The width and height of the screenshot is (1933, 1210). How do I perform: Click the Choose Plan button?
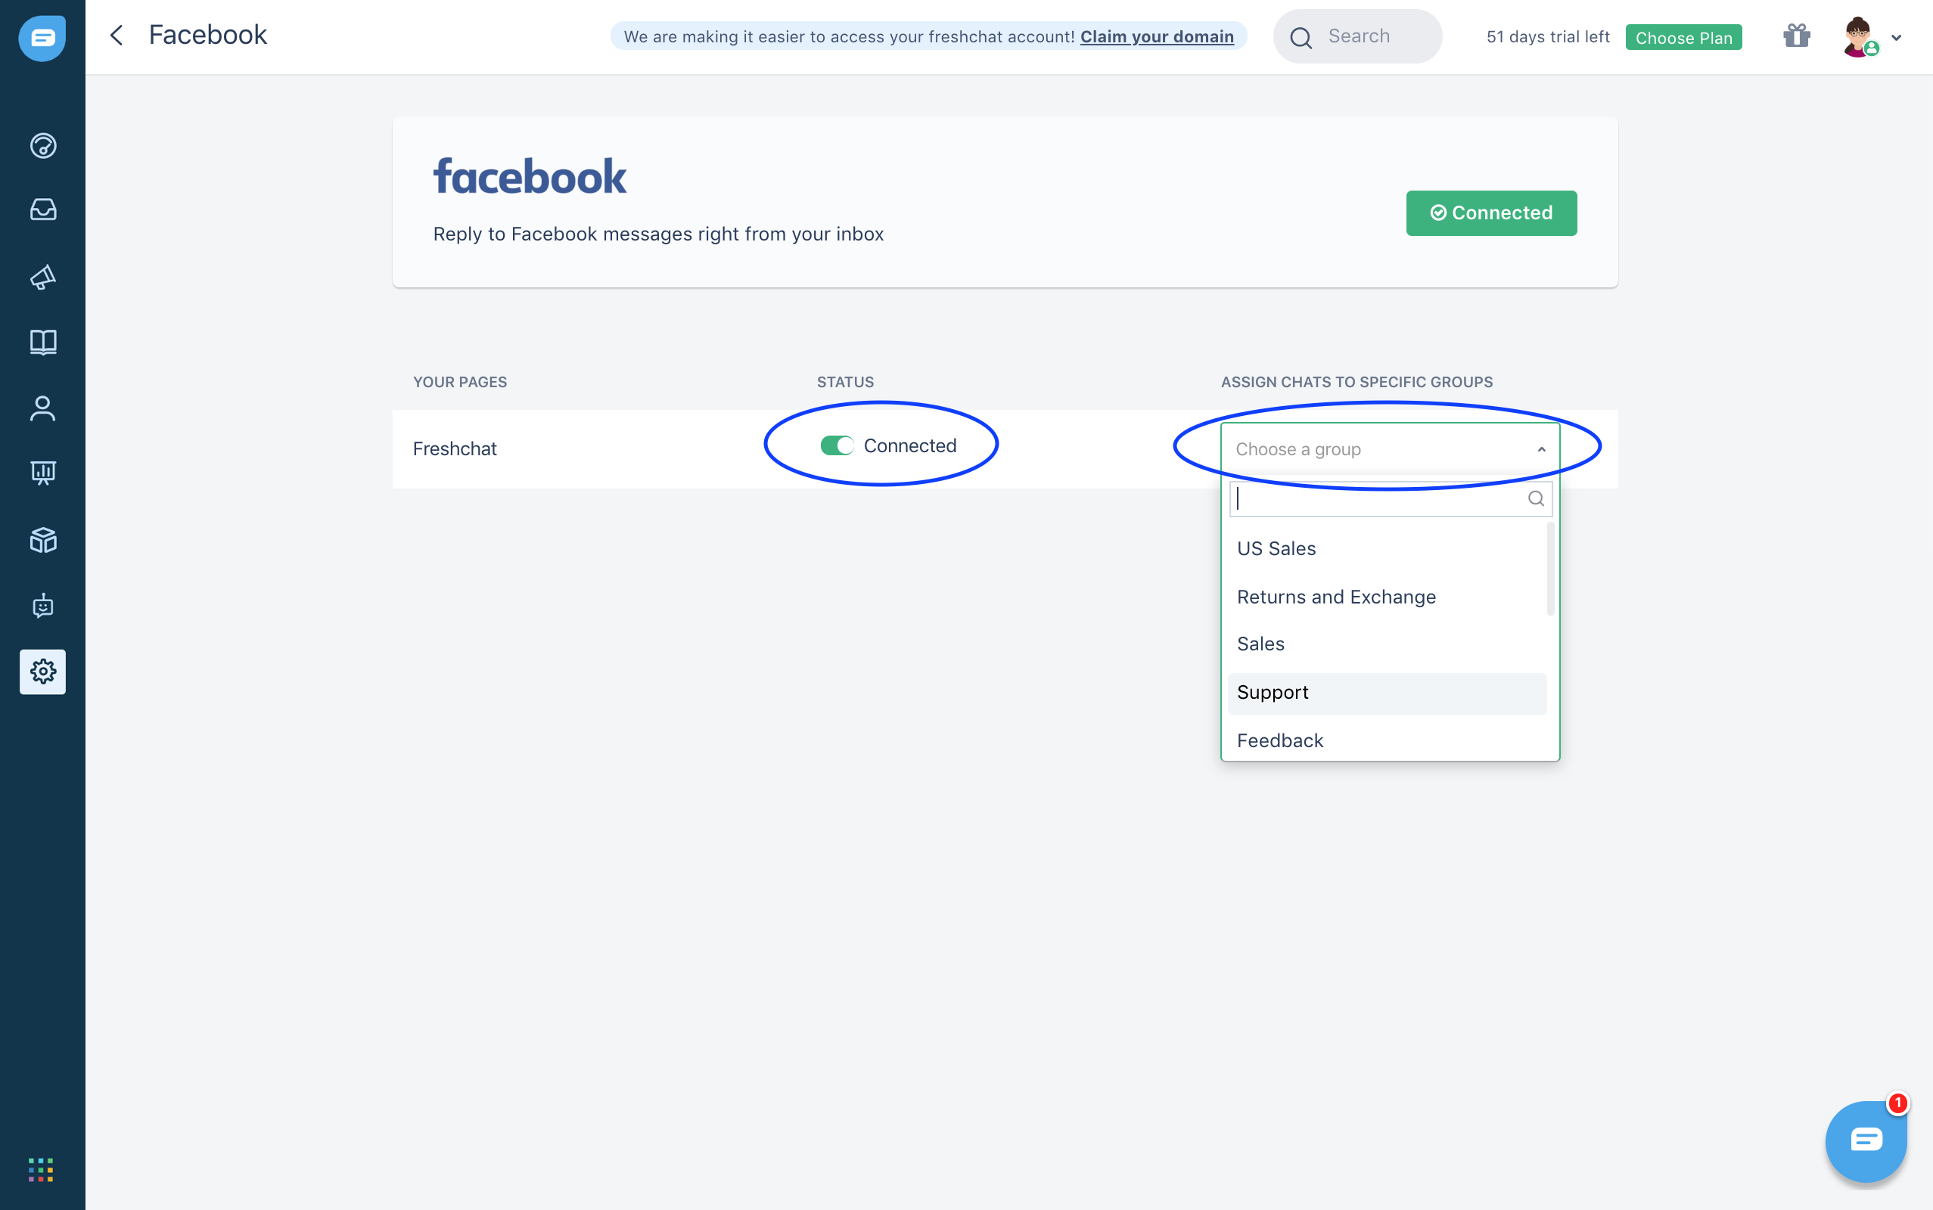[1683, 38]
